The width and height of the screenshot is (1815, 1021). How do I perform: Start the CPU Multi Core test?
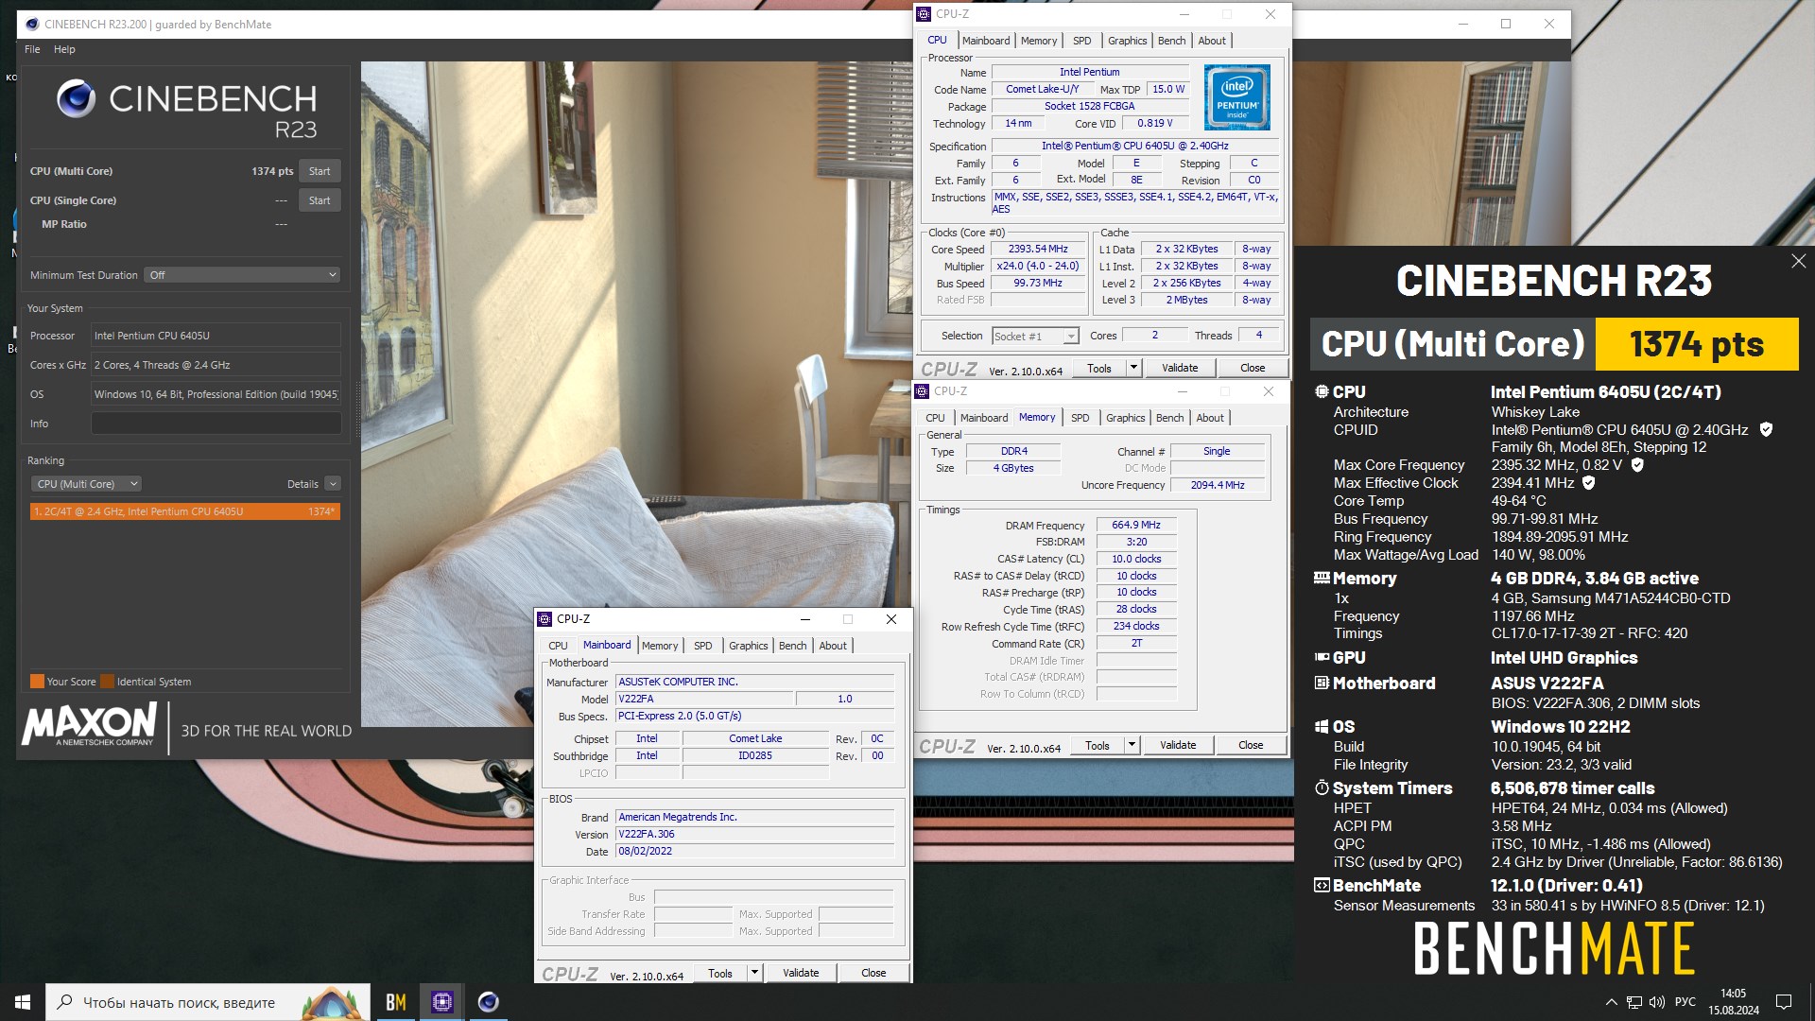[320, 171]
